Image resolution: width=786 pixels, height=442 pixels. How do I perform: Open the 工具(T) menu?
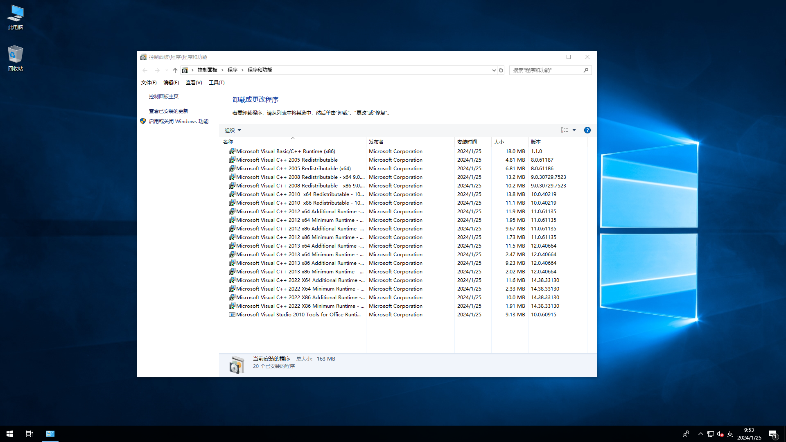click(217, 82)
